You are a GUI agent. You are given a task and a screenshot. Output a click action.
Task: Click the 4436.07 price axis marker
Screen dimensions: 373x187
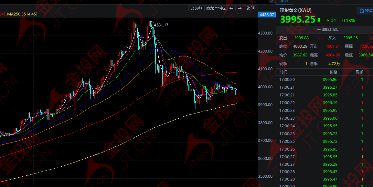click(x=266, y=15)
